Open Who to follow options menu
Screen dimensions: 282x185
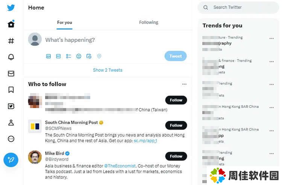point(184,84)
